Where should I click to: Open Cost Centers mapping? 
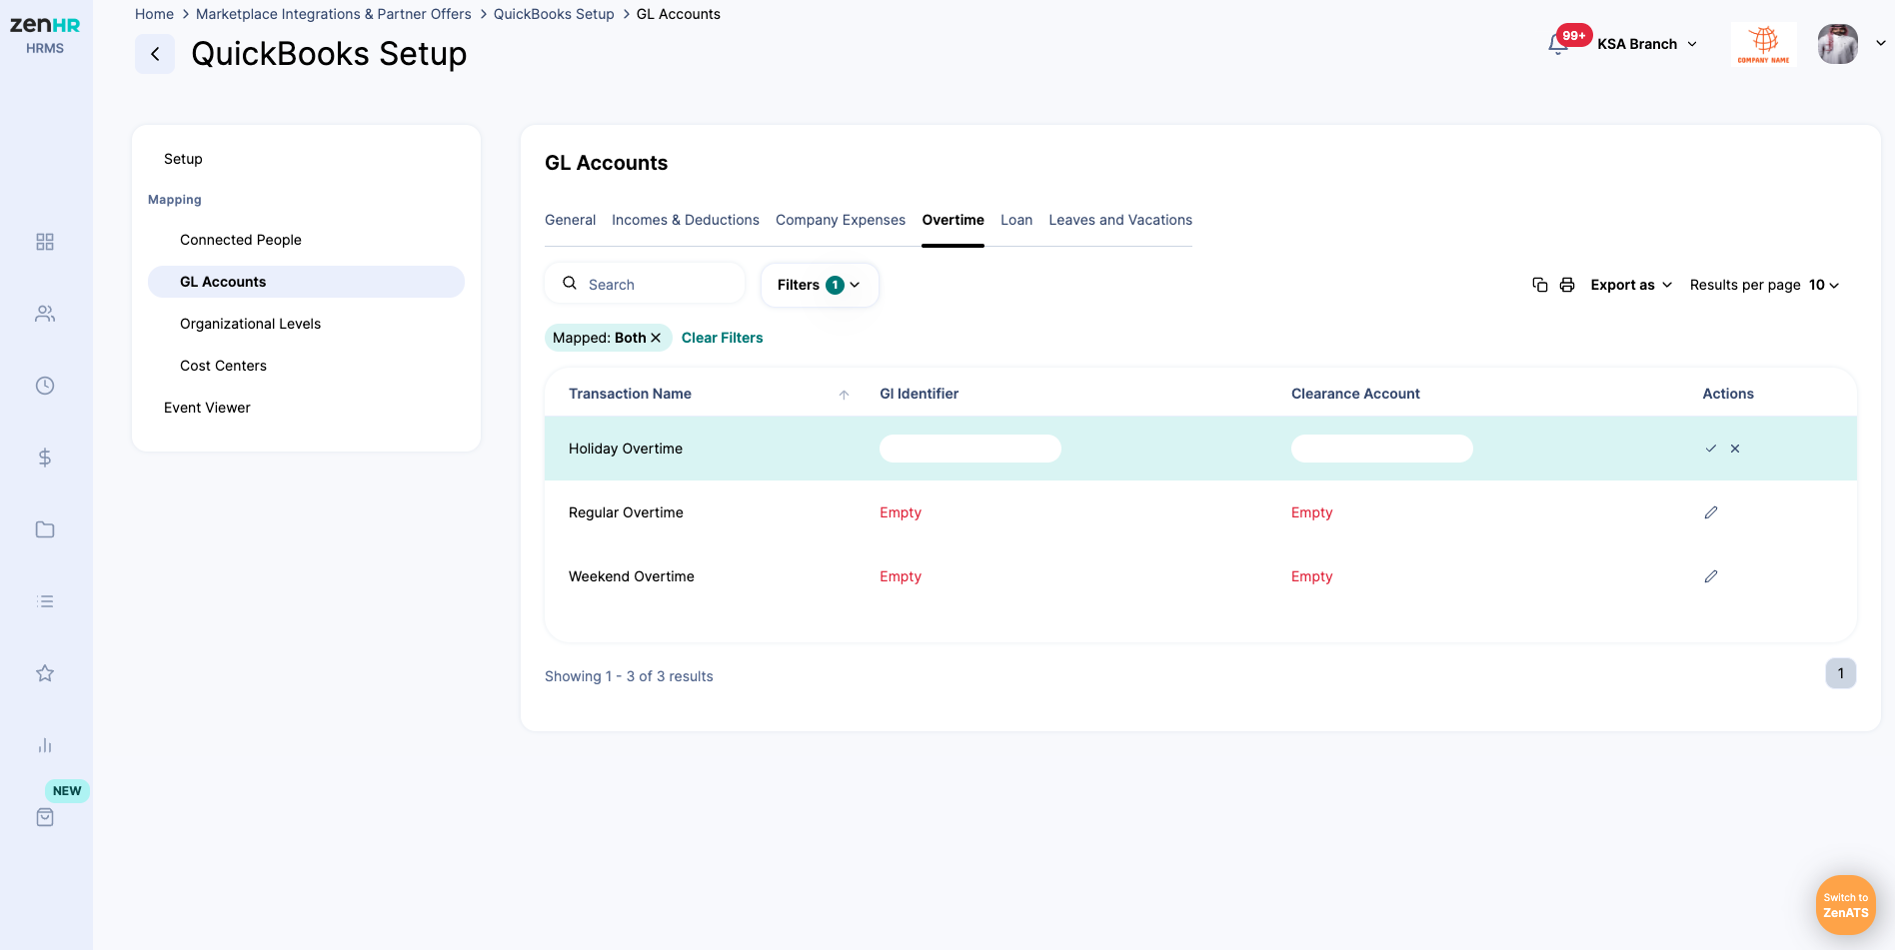(x=223, y=366)
